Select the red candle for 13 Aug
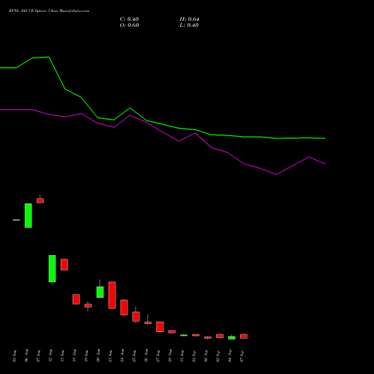 point(64,265)
